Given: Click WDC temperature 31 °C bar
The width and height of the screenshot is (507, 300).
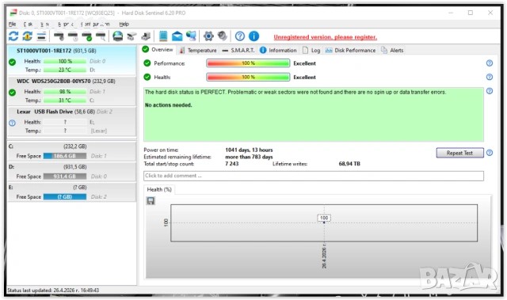Looking at the screenshot, I should click(x=65, y=101).
